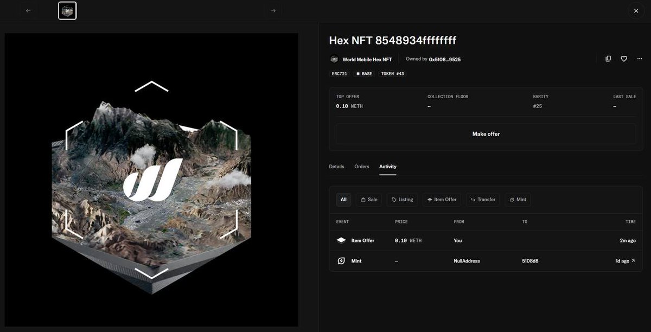Click the LAST SALE label
Image resolution: width=651 pixels, height=332 pixels.
(x=624, y=97)
